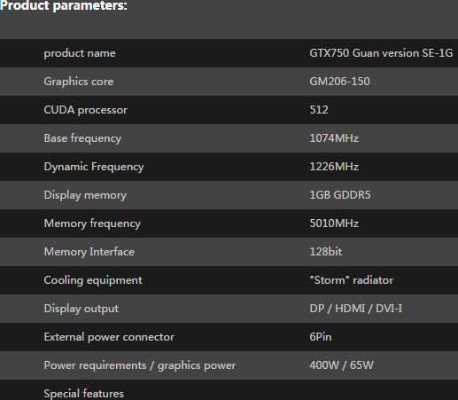Click the 512 CUDA value
Image resolution: width=458 pixels, height=400 pixels.
pyautogui.click(x=319, y=110)
